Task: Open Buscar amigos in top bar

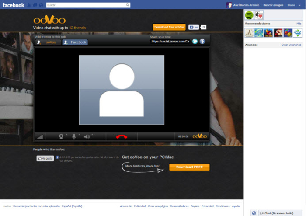Action: pos(273,5)
